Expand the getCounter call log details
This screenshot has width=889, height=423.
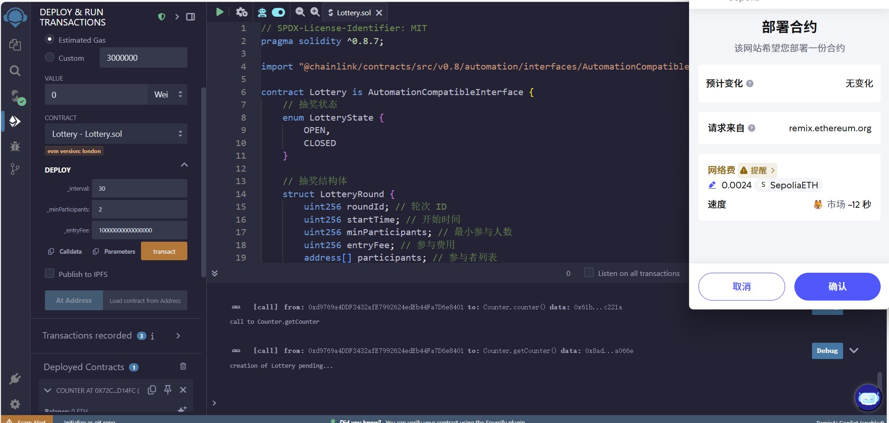[x=854, y=351]
